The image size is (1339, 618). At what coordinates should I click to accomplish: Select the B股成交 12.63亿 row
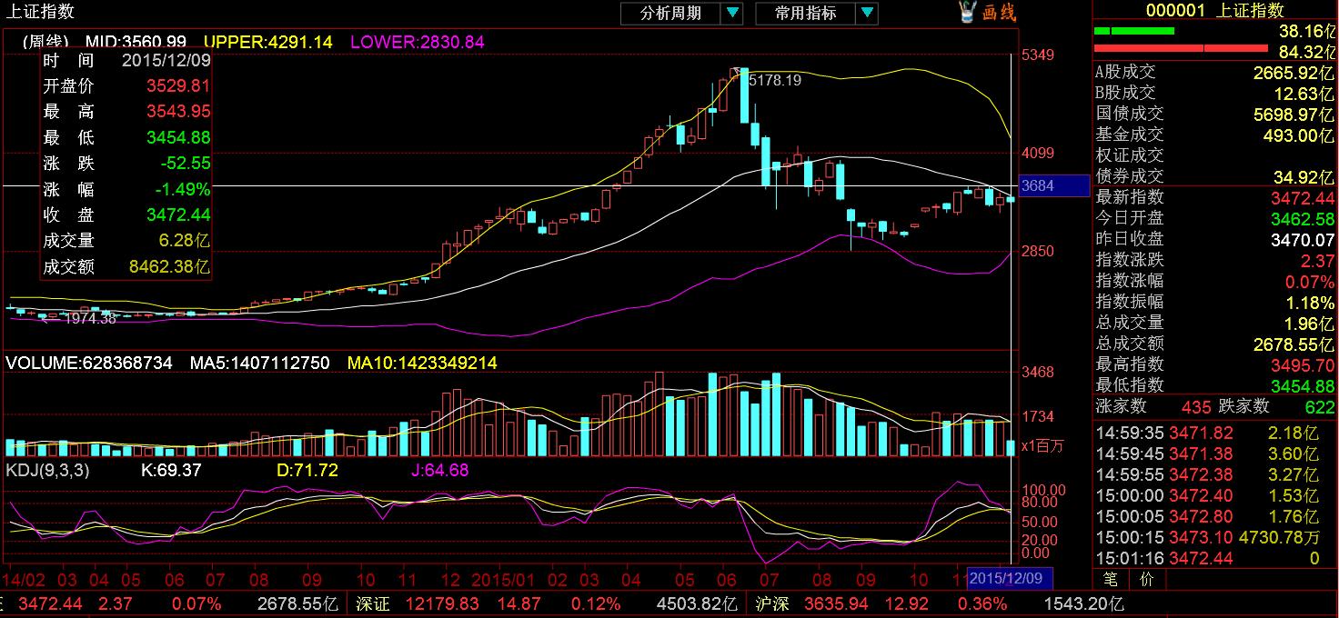tap(1215, 93)
